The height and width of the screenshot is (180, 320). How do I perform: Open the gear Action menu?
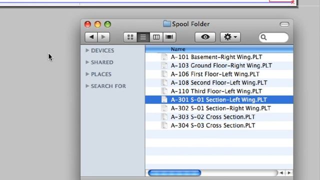click(230, 37)
